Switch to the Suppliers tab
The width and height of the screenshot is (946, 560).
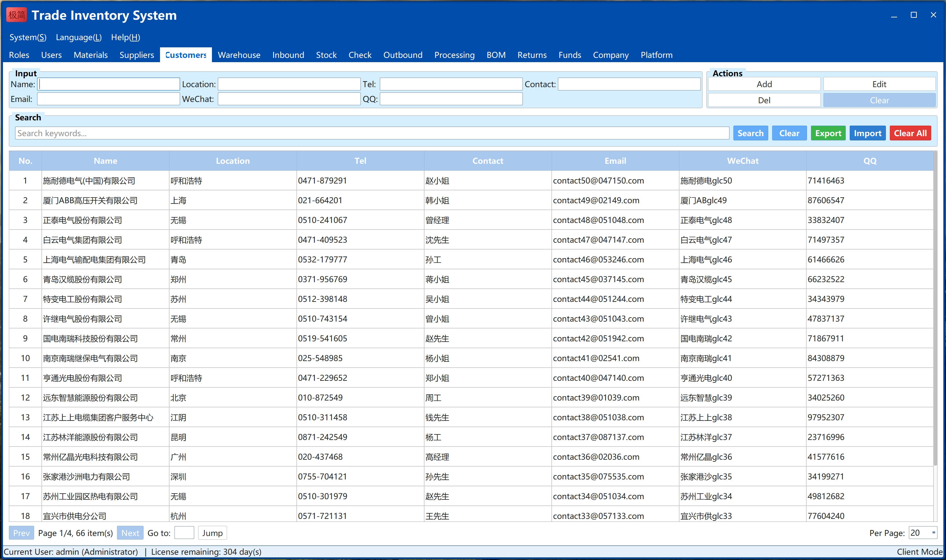(x=136, y=55)
